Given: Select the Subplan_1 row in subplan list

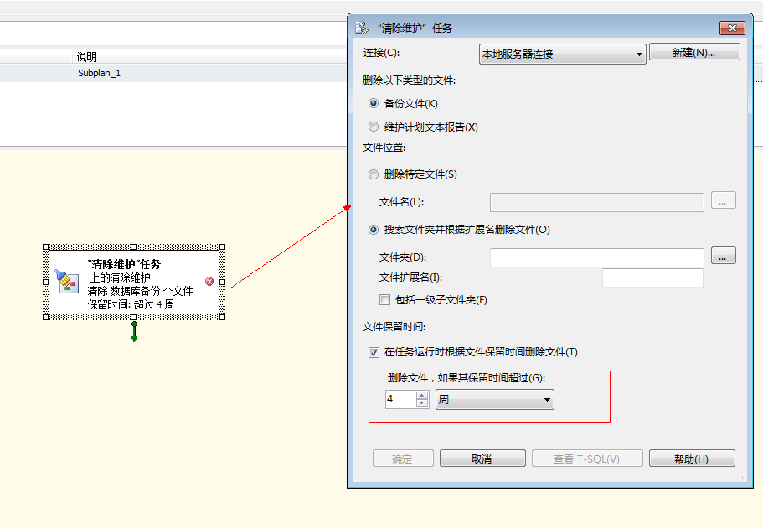Looking at the screenshot, I should tap(173, 73).
